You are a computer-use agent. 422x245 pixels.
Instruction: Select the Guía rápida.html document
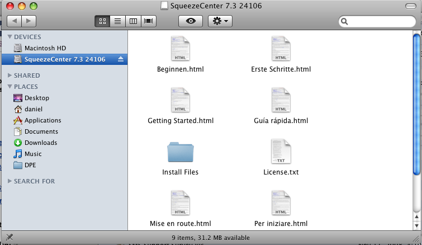coord(281,101)
